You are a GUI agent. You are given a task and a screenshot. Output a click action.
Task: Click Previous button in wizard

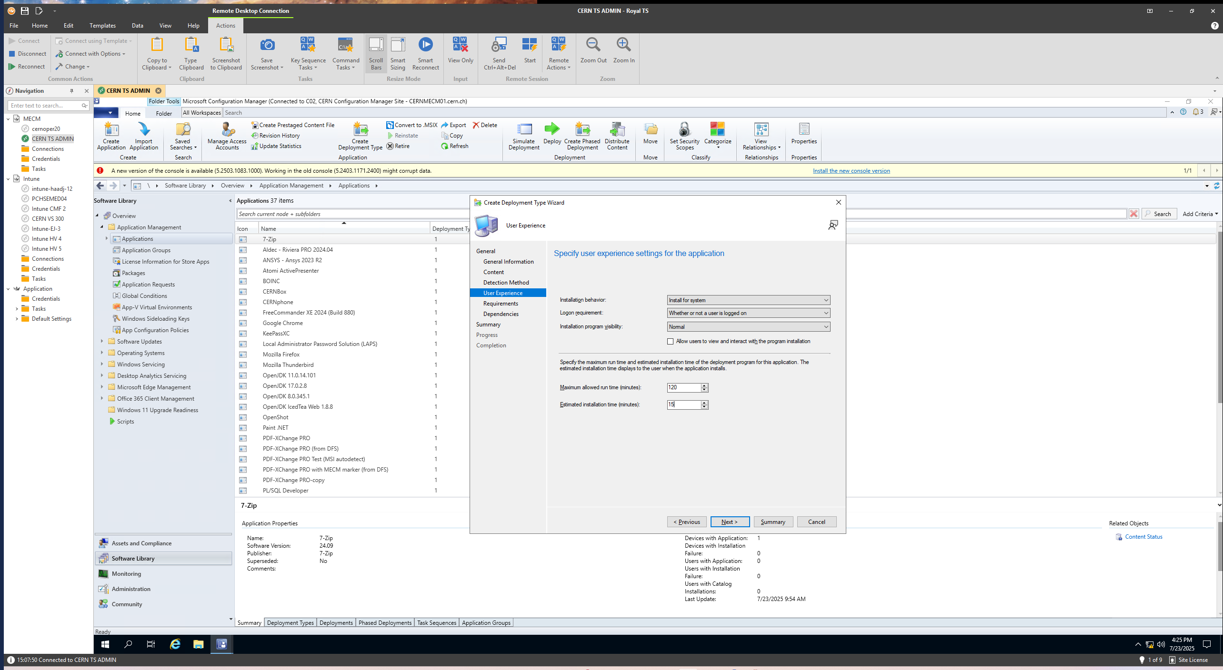click(x=687, y=522)
